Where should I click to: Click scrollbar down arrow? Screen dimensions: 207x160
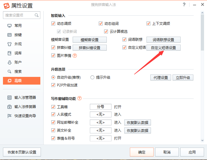(202, 141)
